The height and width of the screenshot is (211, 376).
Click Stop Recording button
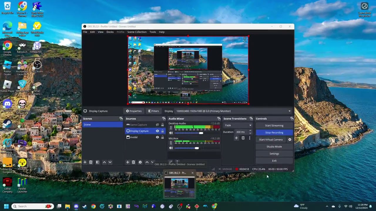pyautogui.click(x=274, y=132)
